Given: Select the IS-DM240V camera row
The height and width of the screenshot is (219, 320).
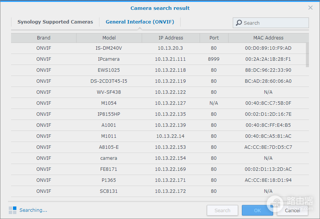Looking at the screenshot, I should 158,48.
